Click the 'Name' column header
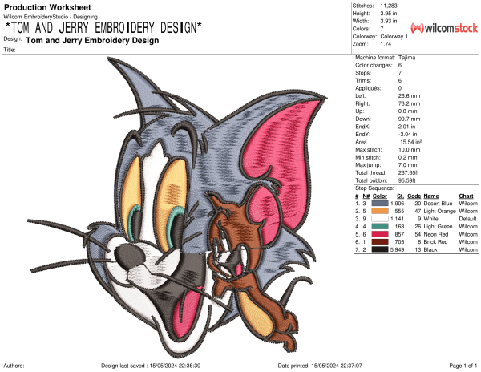 click(x=431, y=196)
